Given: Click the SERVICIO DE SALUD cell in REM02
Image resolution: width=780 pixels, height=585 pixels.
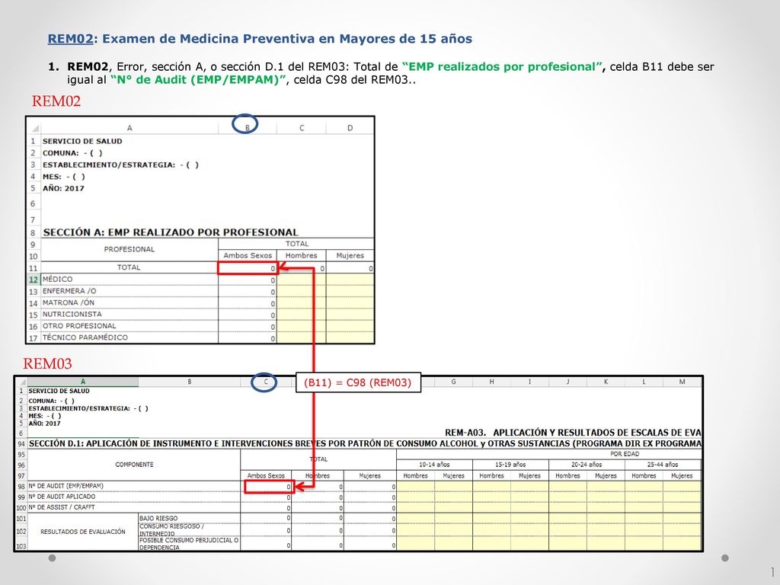Looking at the screenshot, I should [x=82, y=141].
